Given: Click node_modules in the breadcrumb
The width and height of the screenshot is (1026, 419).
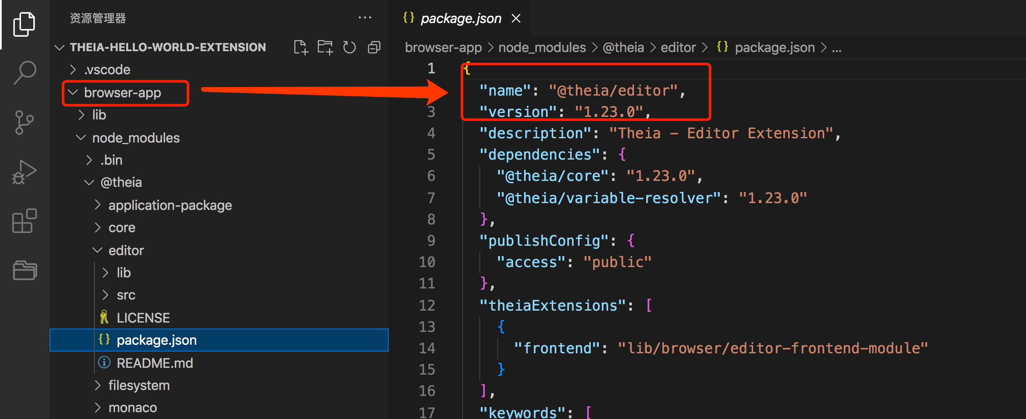Looking at the screenshot, I should pyautogui.click(x=542, y=47).
